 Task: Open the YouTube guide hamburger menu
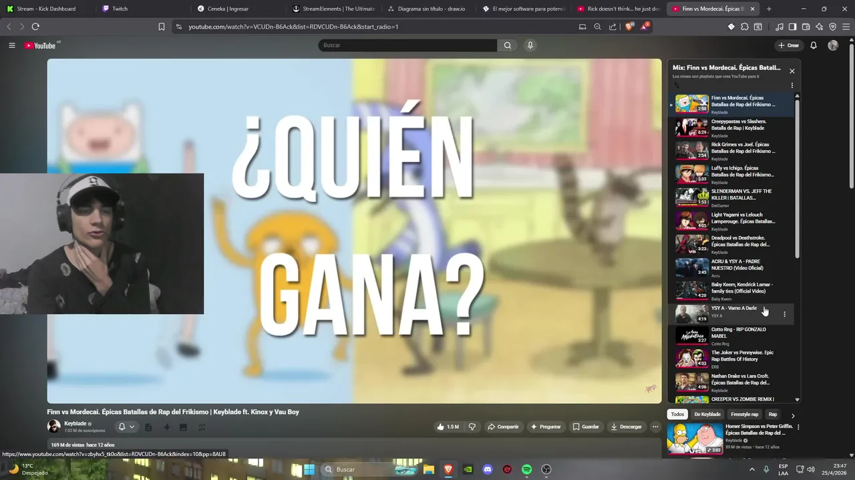click(x=12, y=45)
